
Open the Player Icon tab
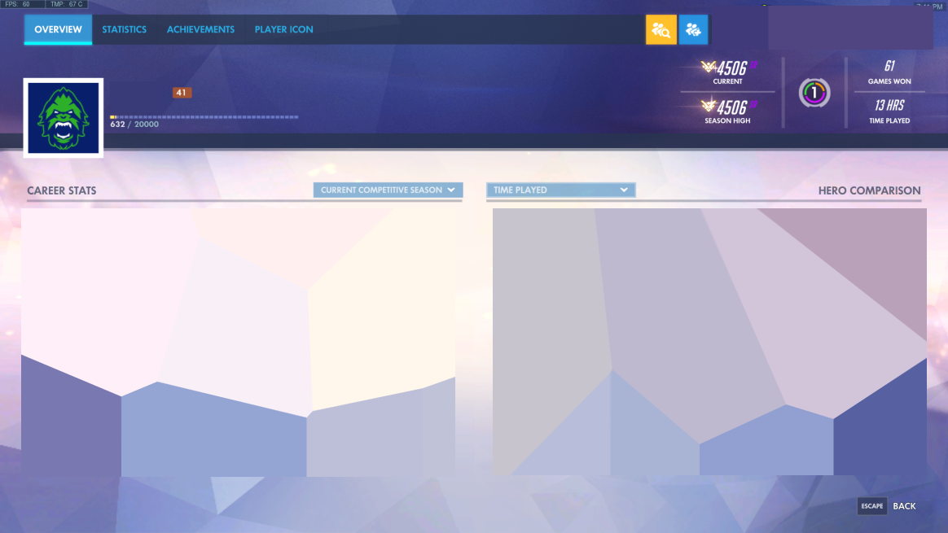(283, 29)
